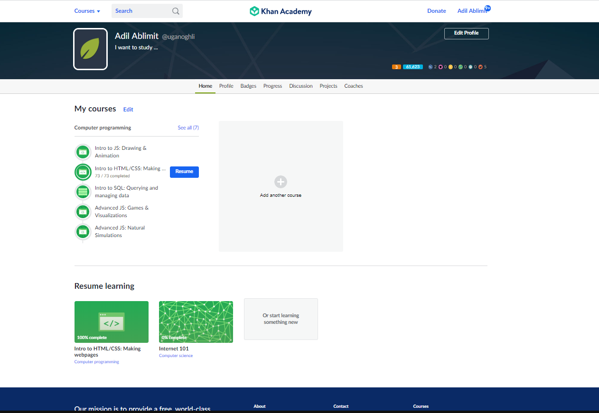The image size is (599, 413).
Task: Click the I want to study ... bio
Action: point(136,47)
